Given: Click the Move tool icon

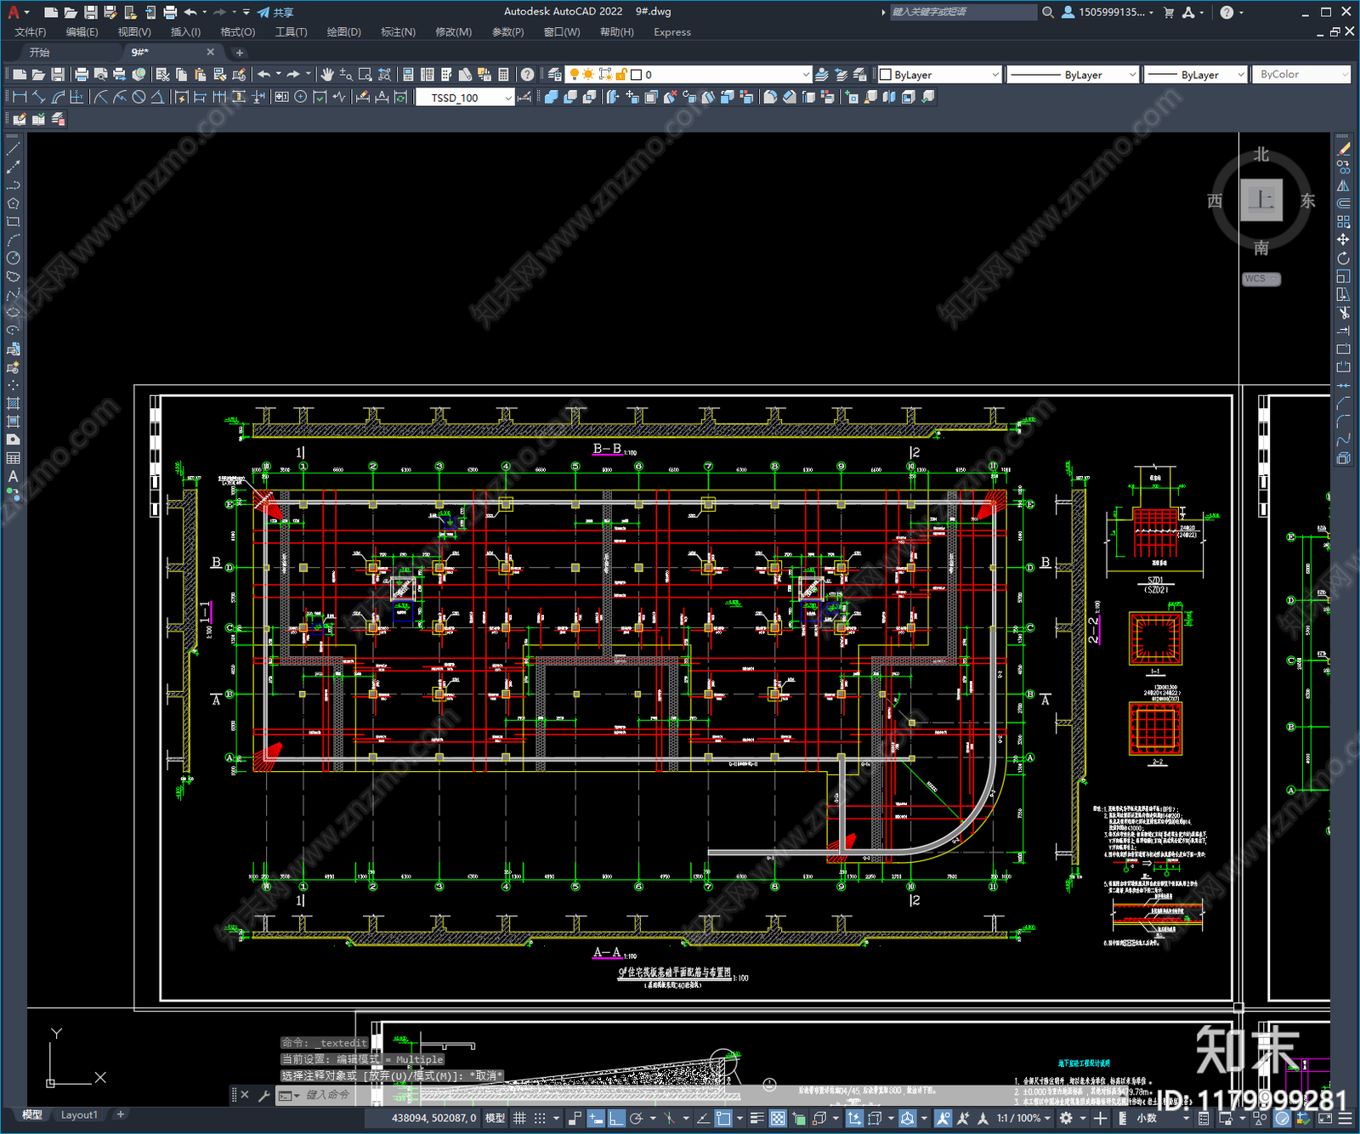Looking at the screenshot, I should [1343, 240].
